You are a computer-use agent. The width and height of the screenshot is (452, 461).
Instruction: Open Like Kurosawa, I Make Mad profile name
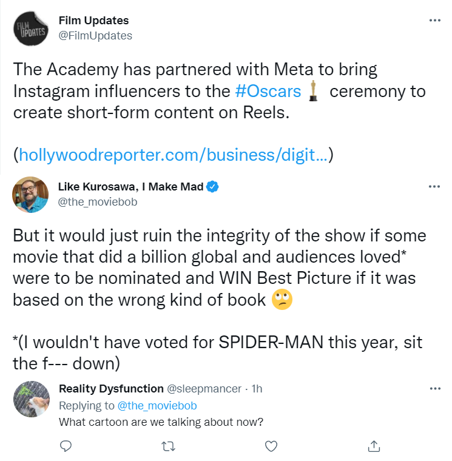pyautogui.click(x=130, y=187)
